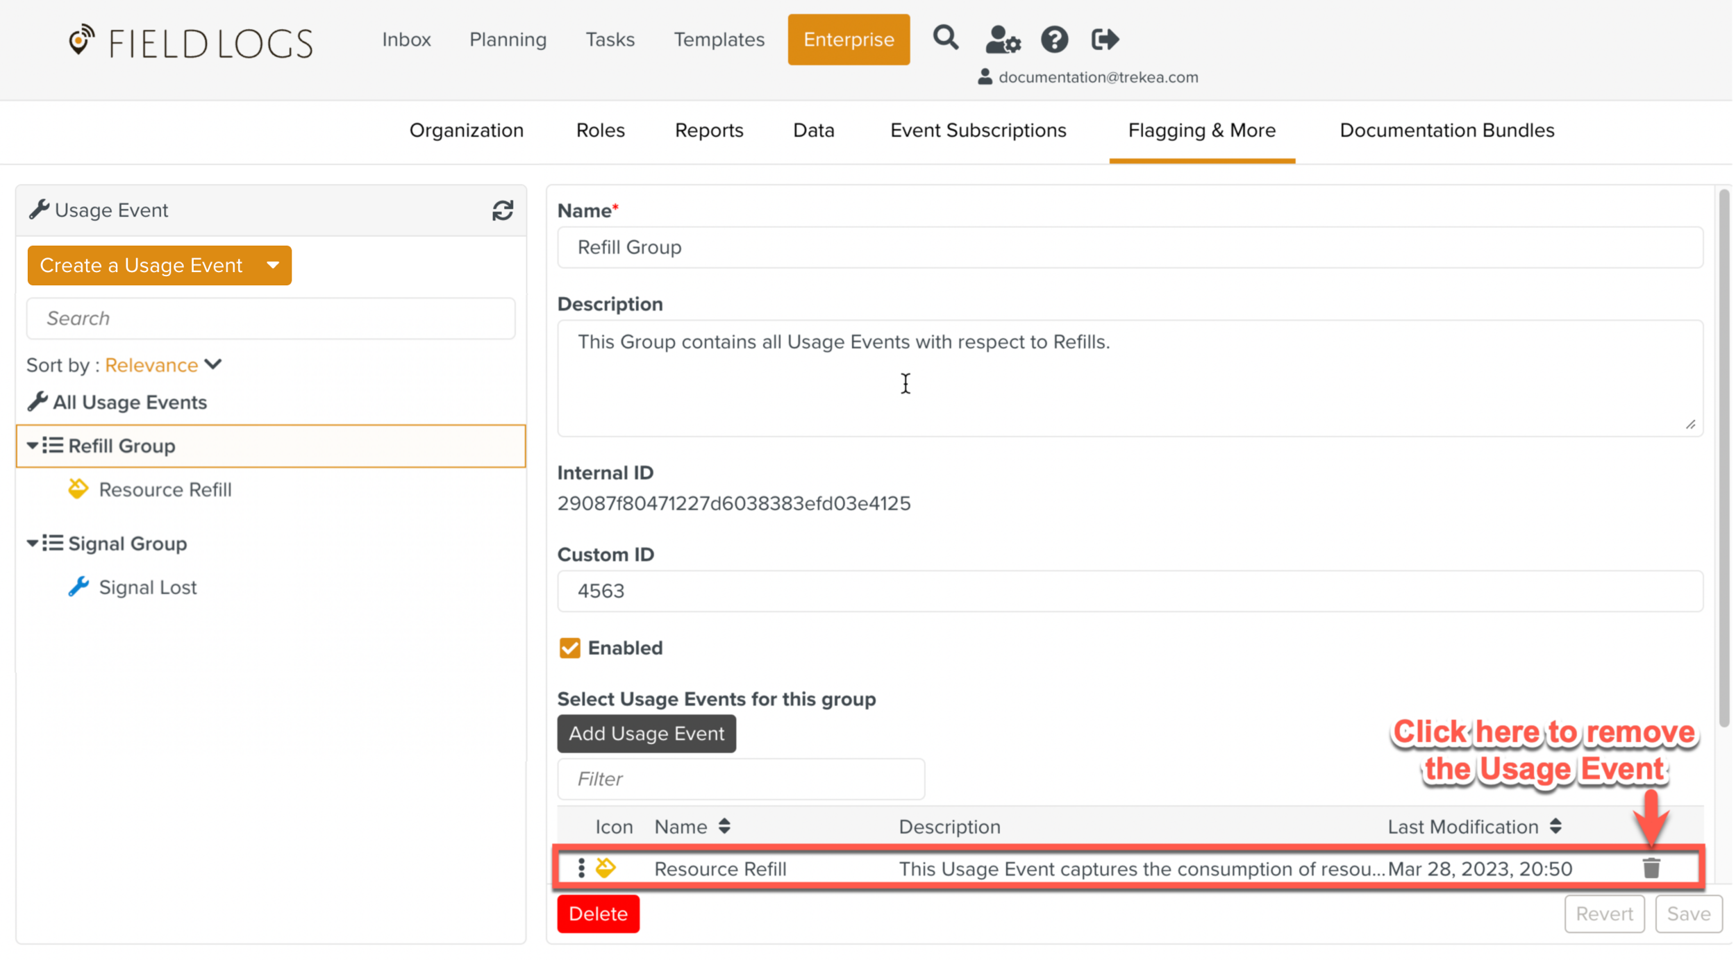The height and width of the screenshot is (960, 1736).
Task: Sort table by Name column arrows
Action: click(x=724, y=826)
